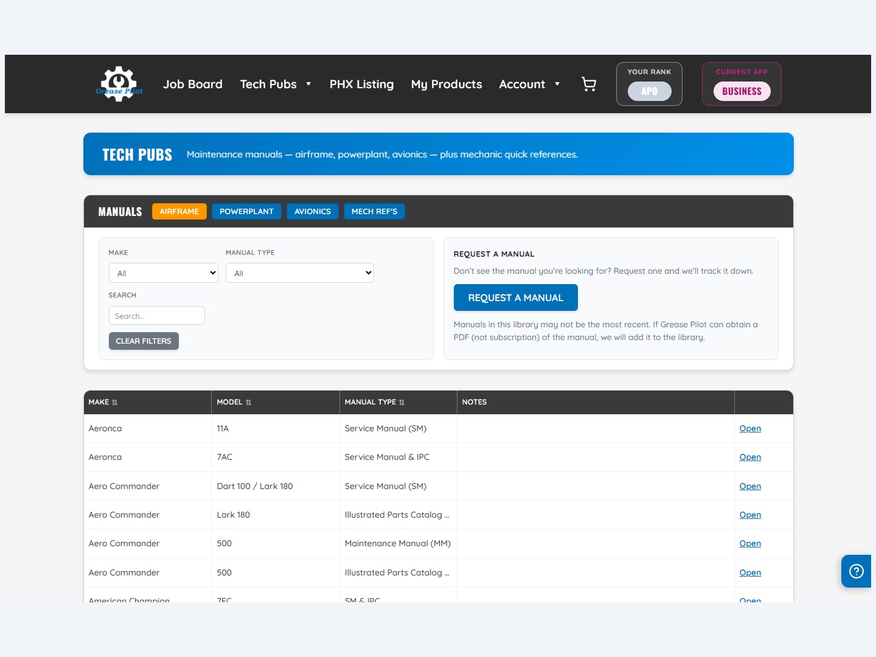
Task: Open Dart 100 / Lark 180 manual
Action: pos(750,486)
